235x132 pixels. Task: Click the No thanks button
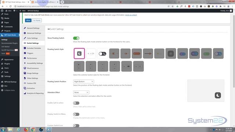tap(37, 21)
